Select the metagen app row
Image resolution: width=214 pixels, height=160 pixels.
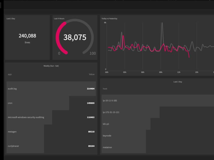point(51,132)
